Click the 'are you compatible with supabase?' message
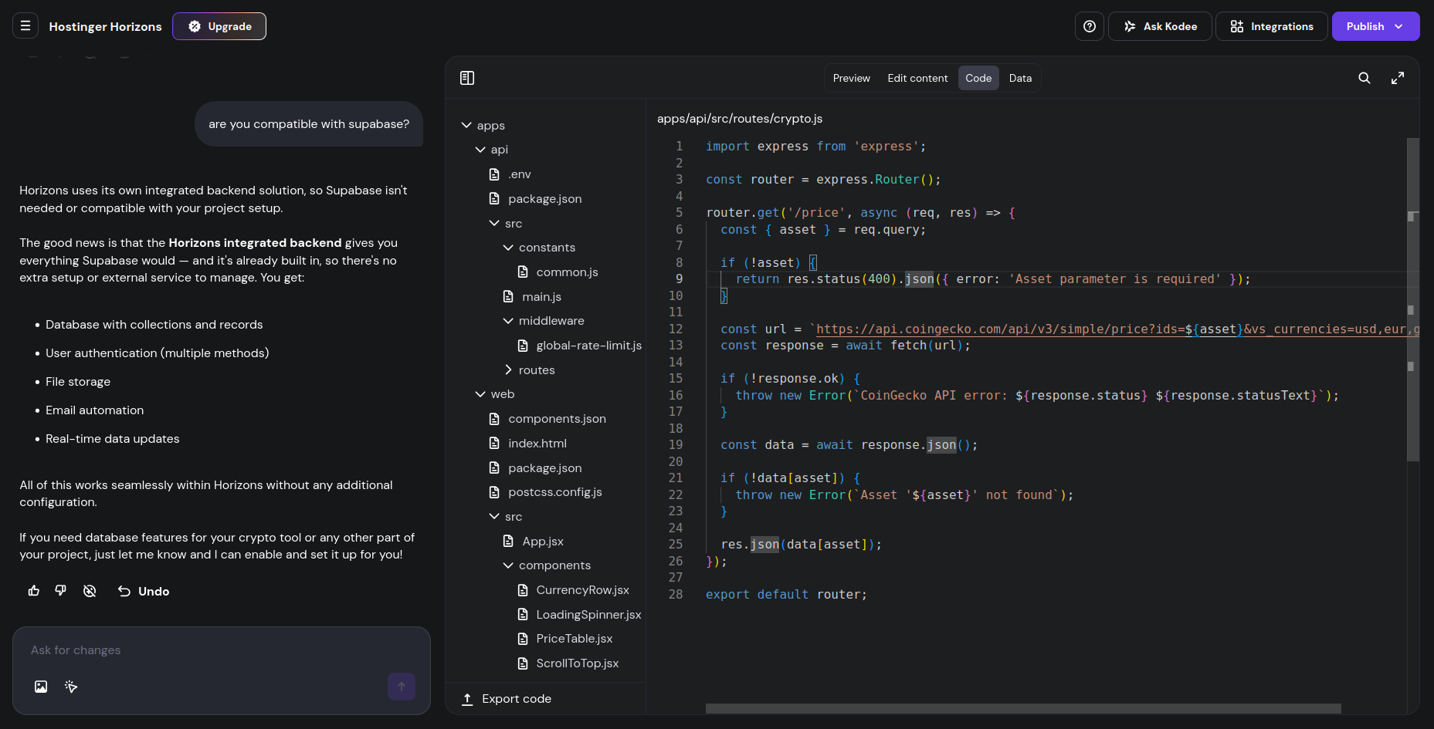1434x729 pixels. (309, 124)
